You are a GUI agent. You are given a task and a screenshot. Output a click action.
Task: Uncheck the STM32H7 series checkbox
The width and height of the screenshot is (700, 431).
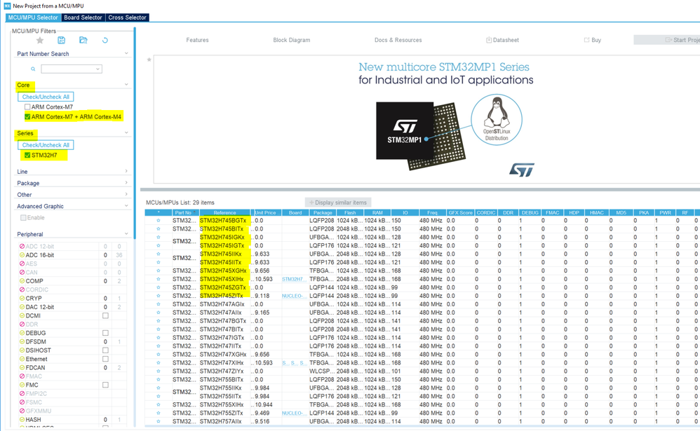point(27,156)
